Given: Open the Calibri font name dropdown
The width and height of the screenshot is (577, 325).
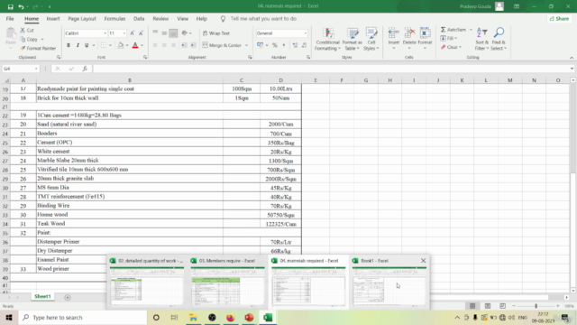Looking at the screenshot, I should pos(105,33).
